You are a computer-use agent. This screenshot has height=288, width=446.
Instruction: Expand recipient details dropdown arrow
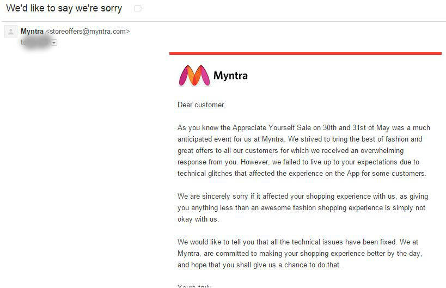[54, 42]
